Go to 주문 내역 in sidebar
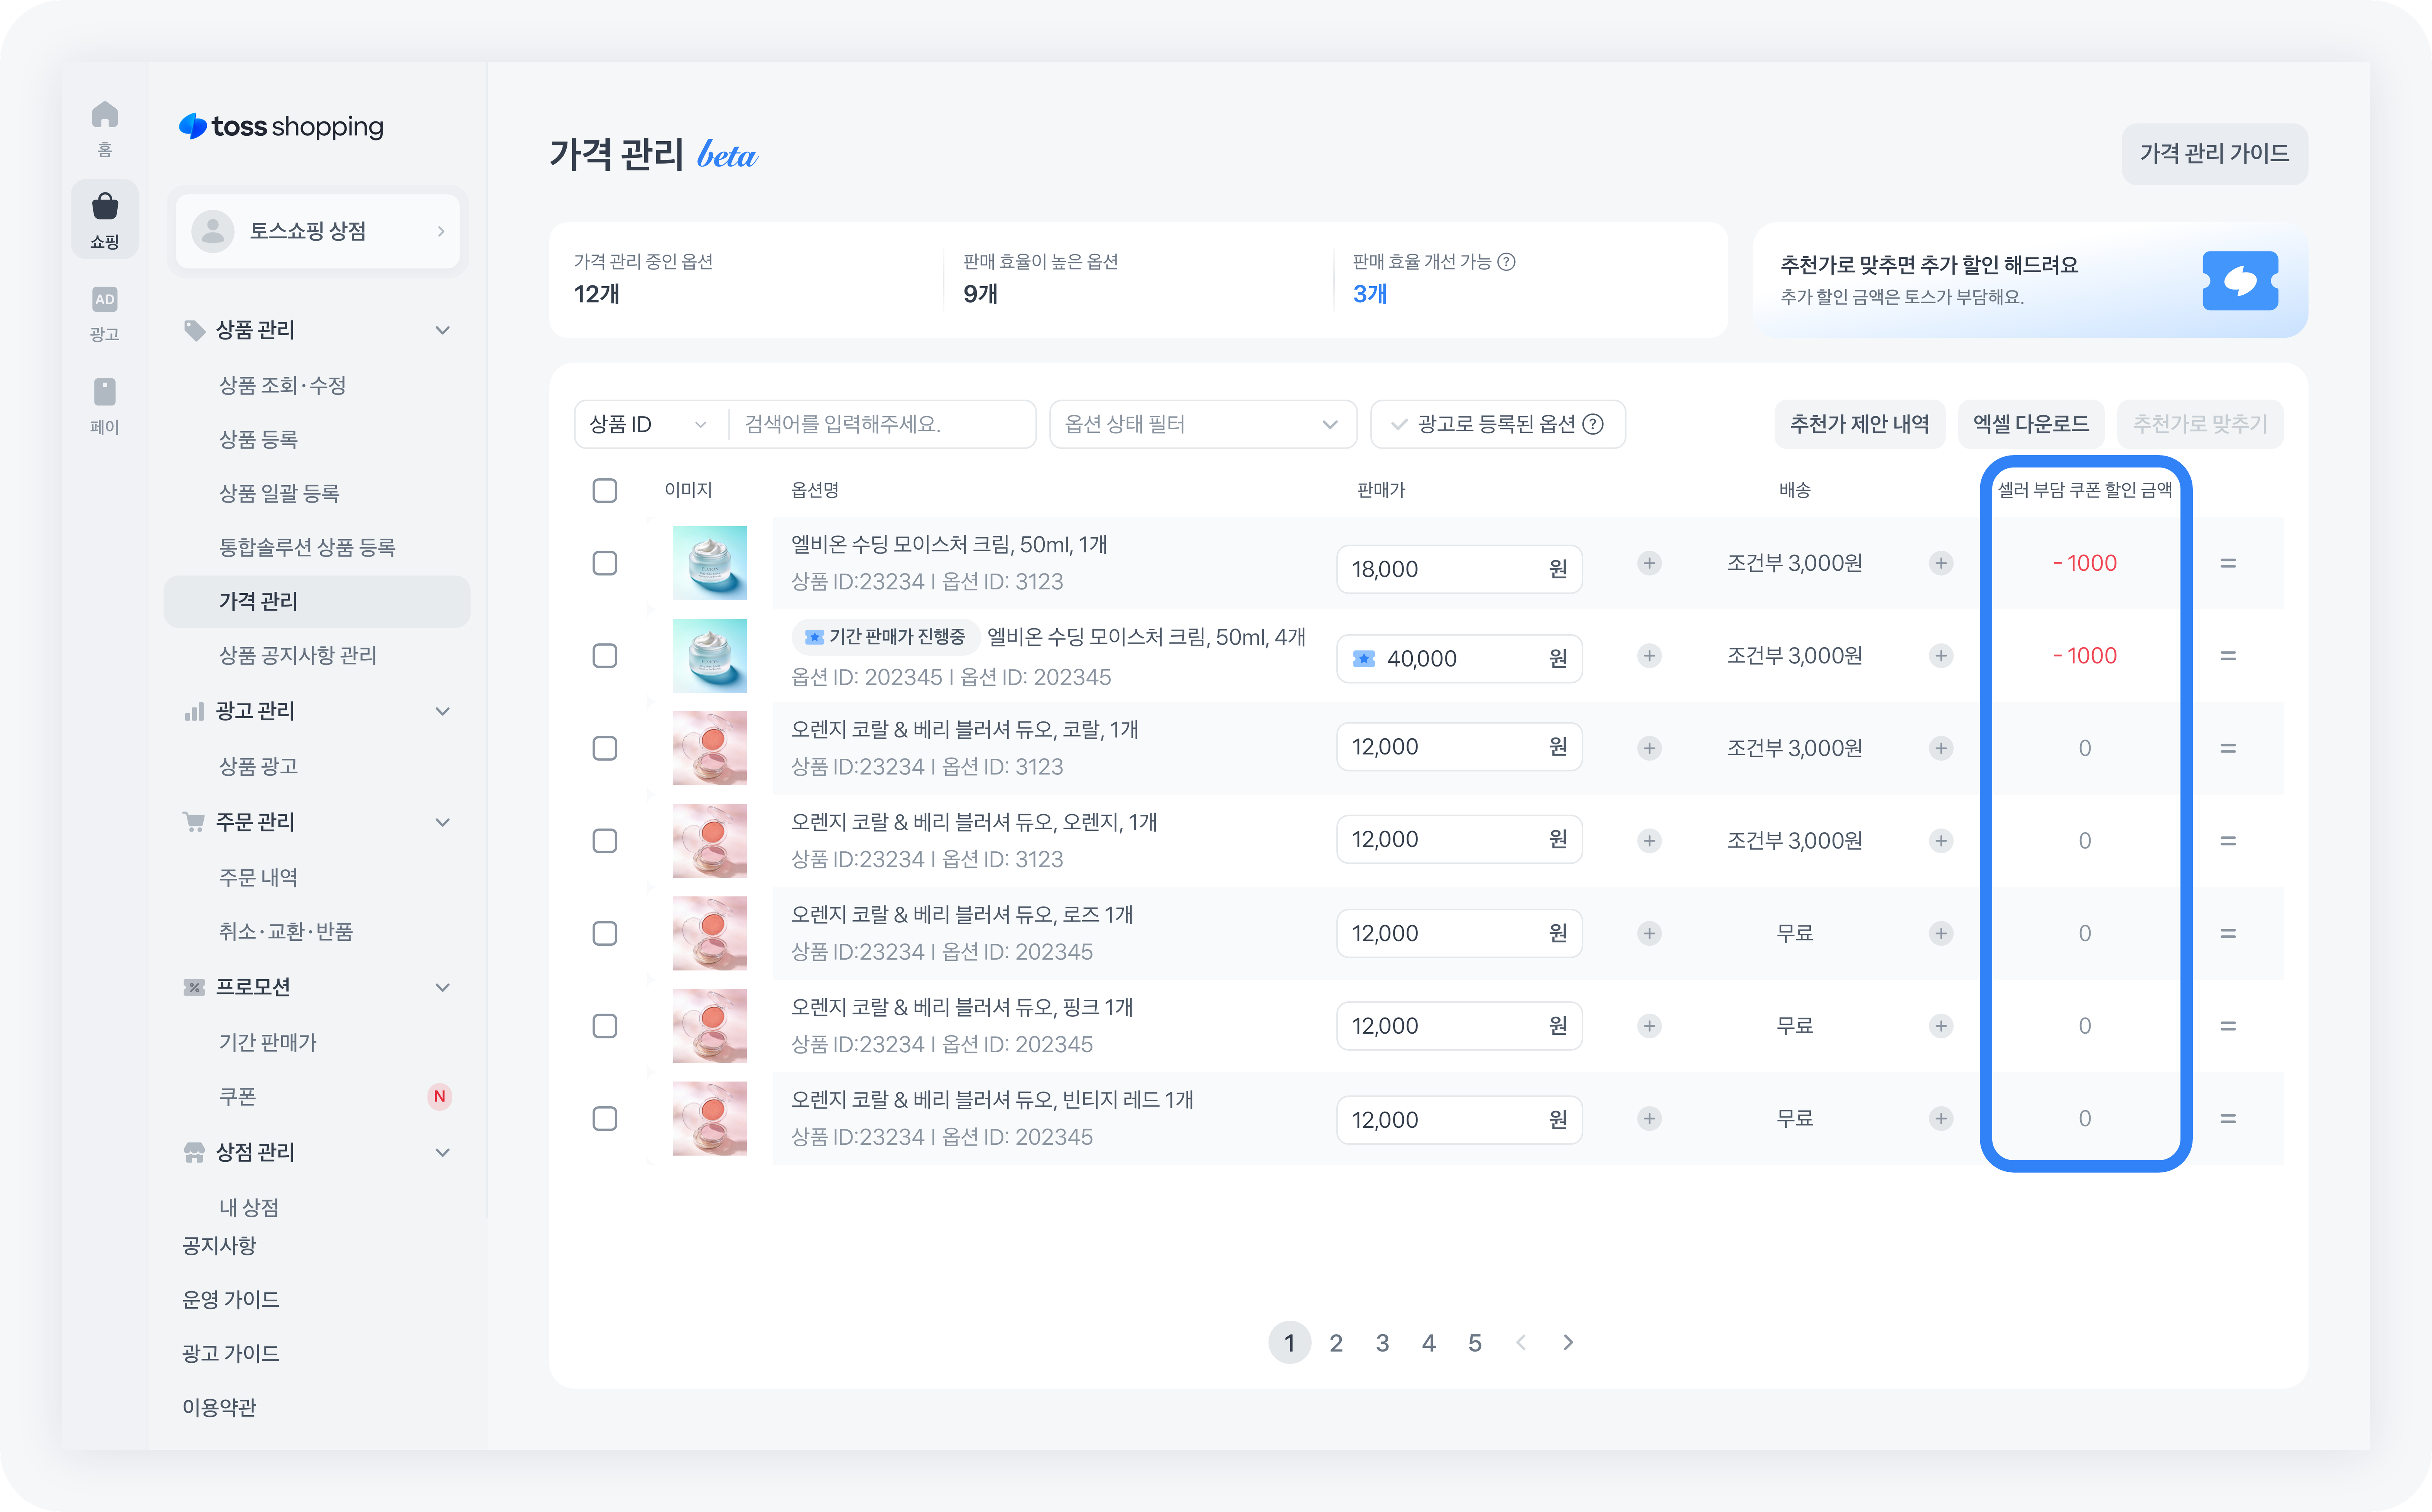The width and height of the screenshot is (2432, 1512). pyautogui.click(x=258, y=877)
